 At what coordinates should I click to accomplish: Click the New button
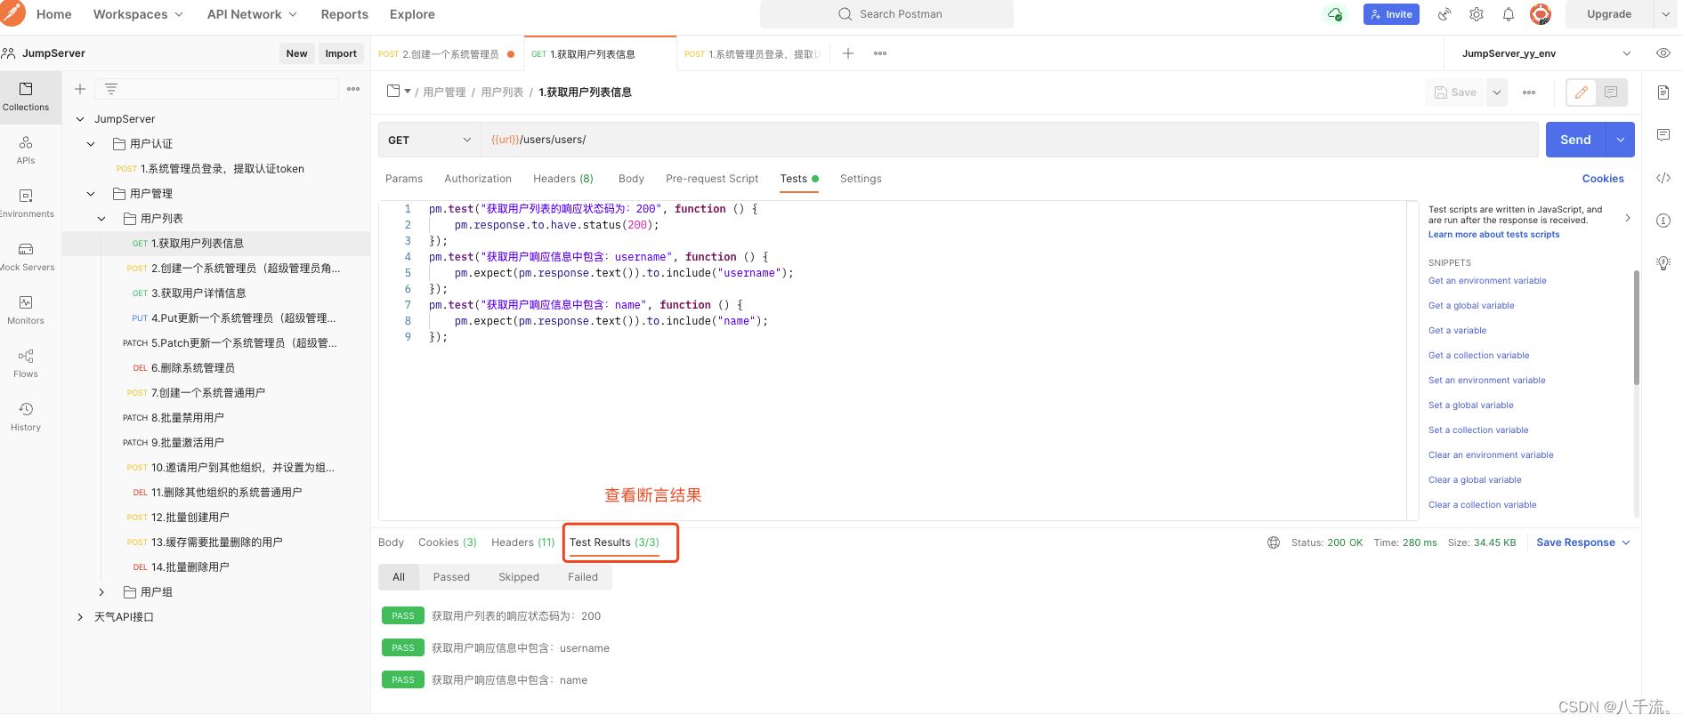coord(296,53)
